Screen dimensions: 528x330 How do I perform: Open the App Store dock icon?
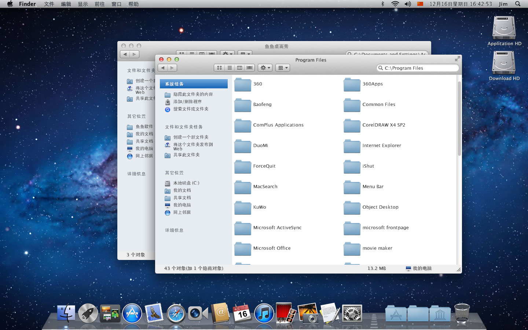tap(132, 313)
